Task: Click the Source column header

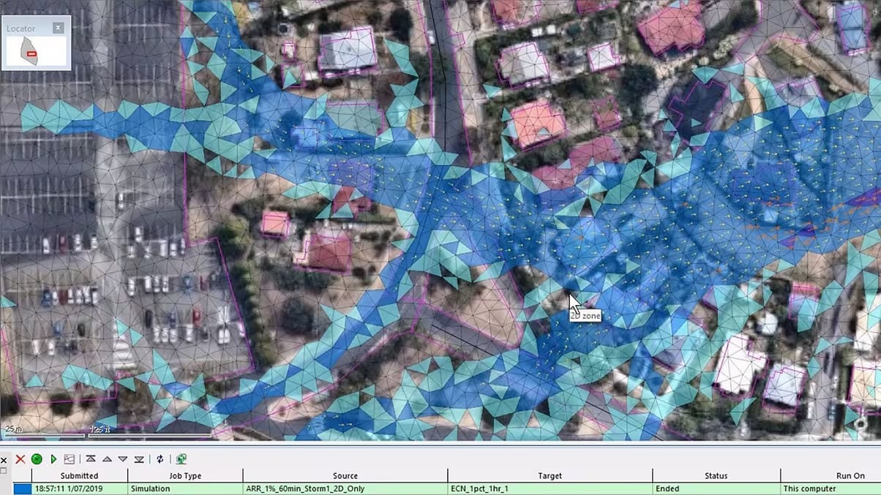Action: point(345,476)
